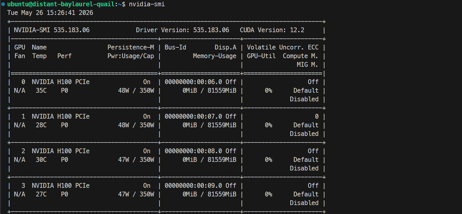Click the 'Temp' header label

click(39, 56)
